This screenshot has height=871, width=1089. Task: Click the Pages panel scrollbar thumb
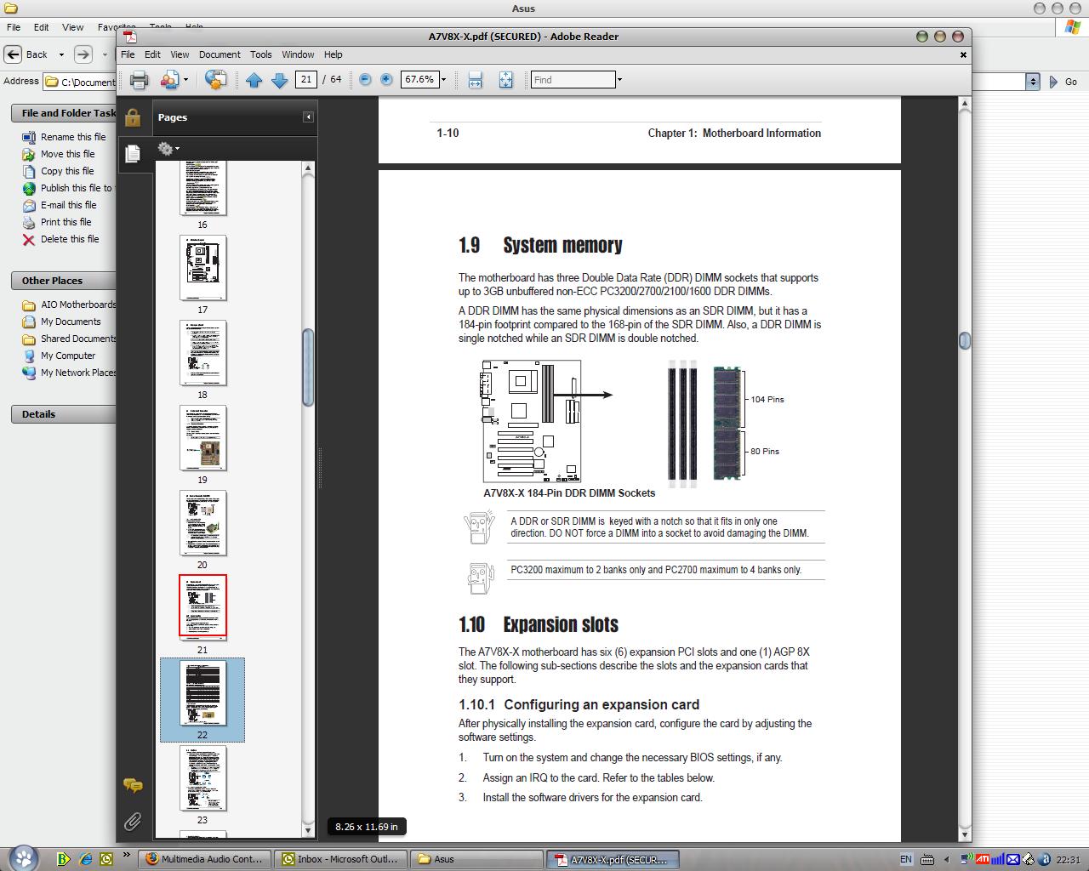pyautogui.click(x=308, y=367)
